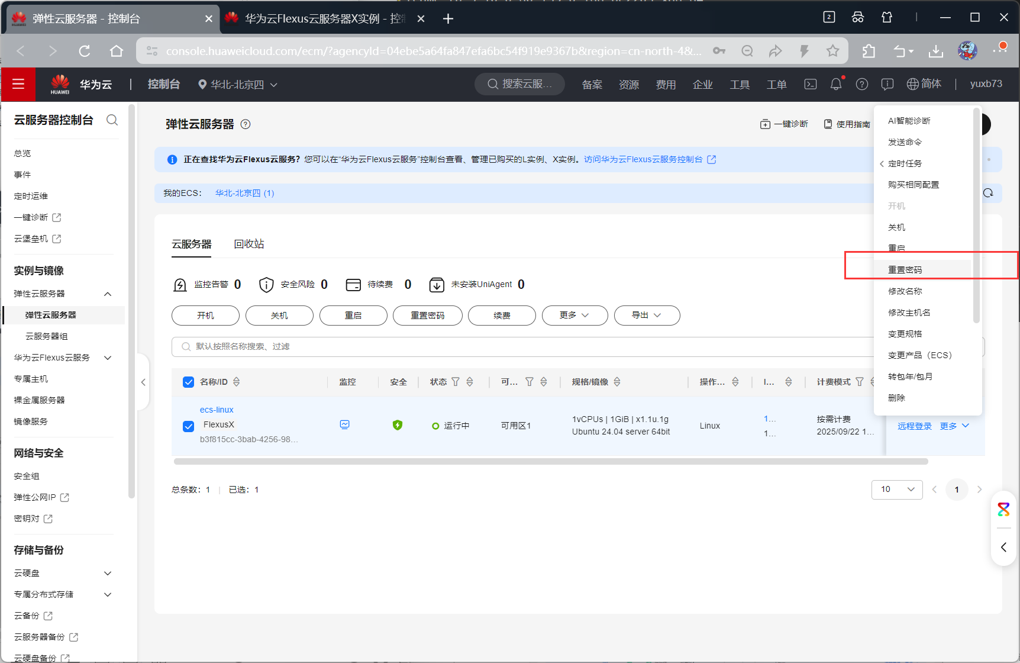Bookmark this page with star icon
1020x663 pixels.
(833, 51)
